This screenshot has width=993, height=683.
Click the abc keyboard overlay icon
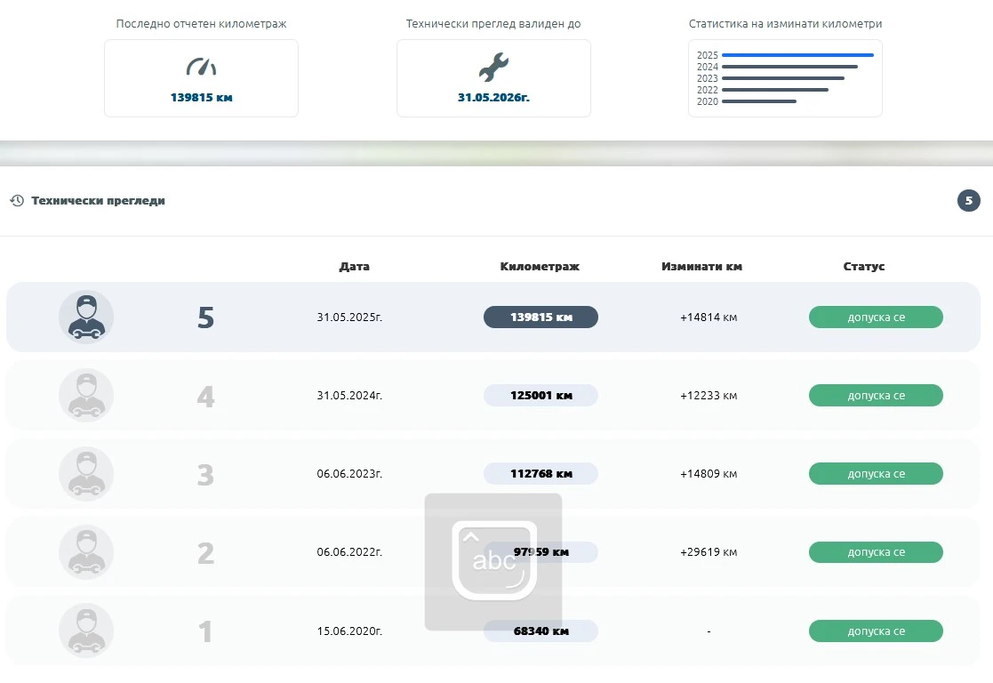493,561
